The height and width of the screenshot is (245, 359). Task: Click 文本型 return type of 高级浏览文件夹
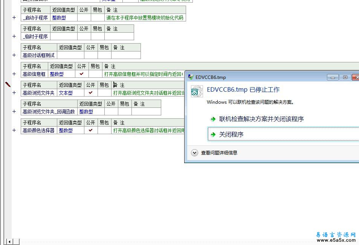[x=66, y=93]
